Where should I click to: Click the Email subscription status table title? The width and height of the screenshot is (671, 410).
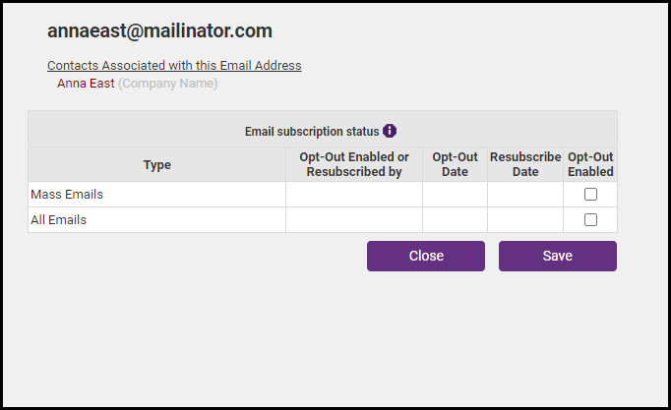pos(311,131)
